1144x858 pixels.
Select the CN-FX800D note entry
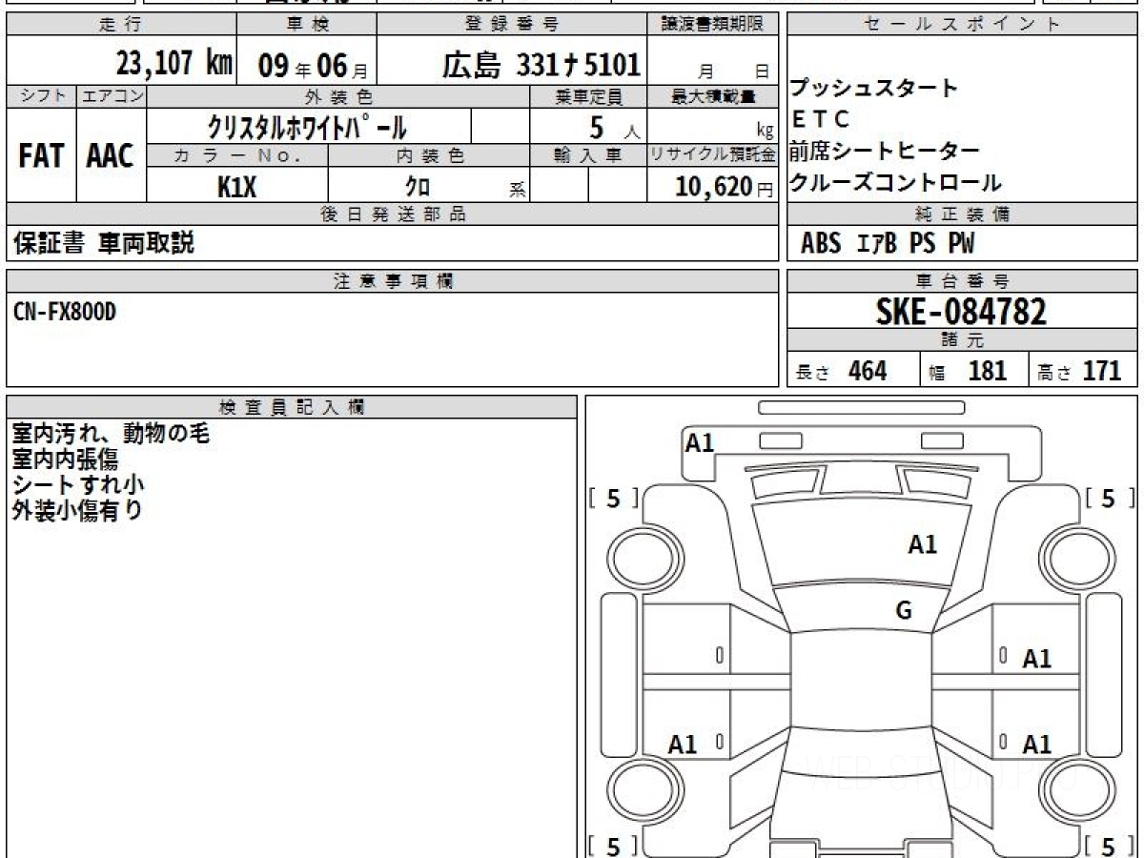(x=65, y=311)
